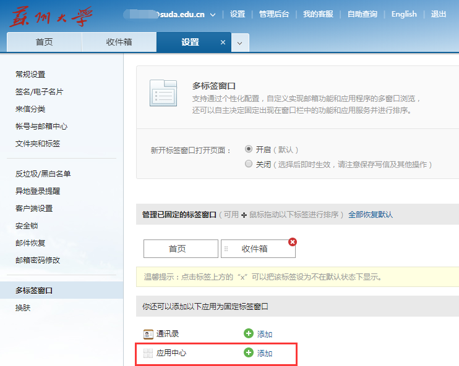Close the 设置 tab with x
Image resolution: width=459 pixels, height=366 pixels.
[x=223, y=43]
